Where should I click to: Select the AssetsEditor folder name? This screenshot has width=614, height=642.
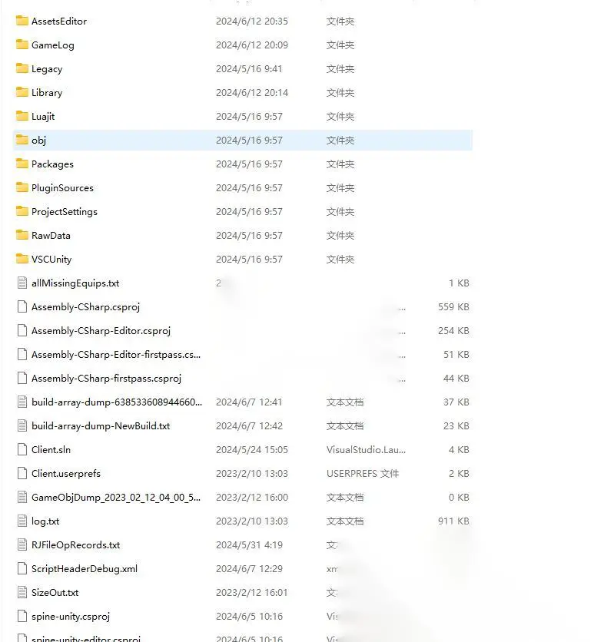[x=59, y=22]
